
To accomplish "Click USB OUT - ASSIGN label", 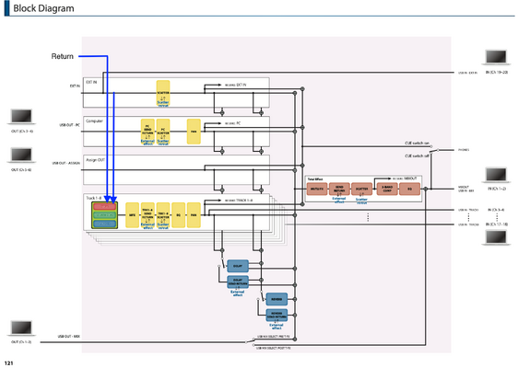I will click(x=66, y=163).
